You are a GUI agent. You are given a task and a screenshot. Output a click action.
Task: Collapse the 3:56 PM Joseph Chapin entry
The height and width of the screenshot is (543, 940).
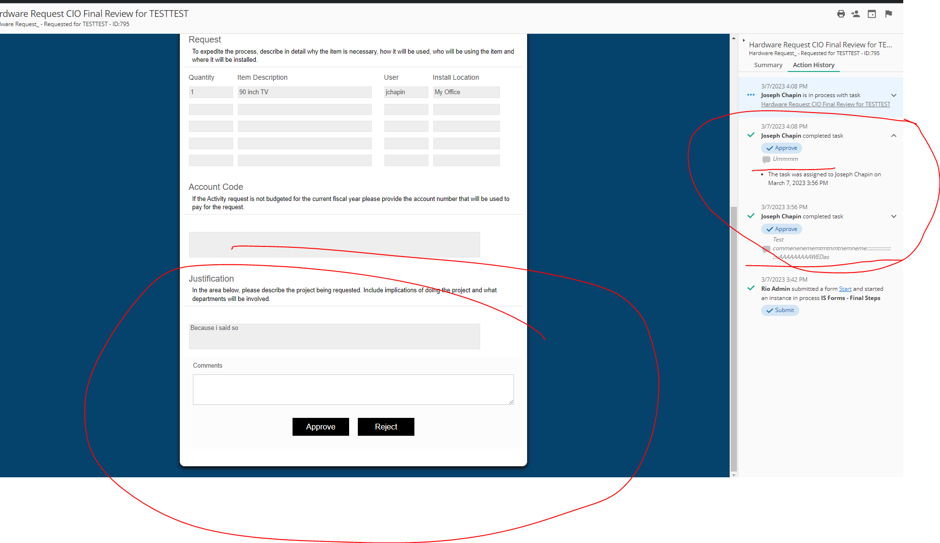click(896, 216)
